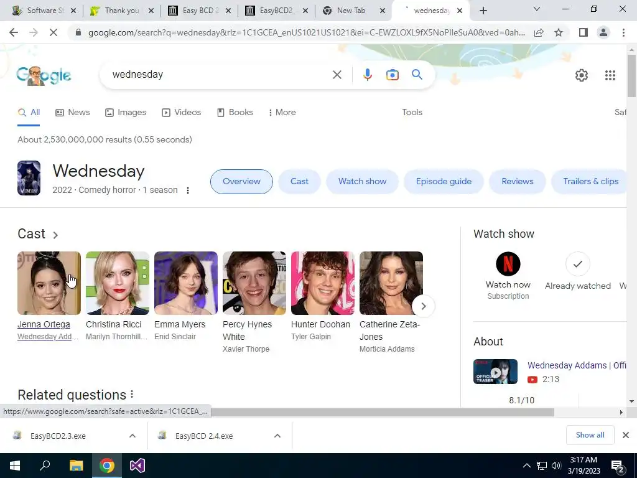
Task: Open Windows Start menu
Action: (15, 466)
